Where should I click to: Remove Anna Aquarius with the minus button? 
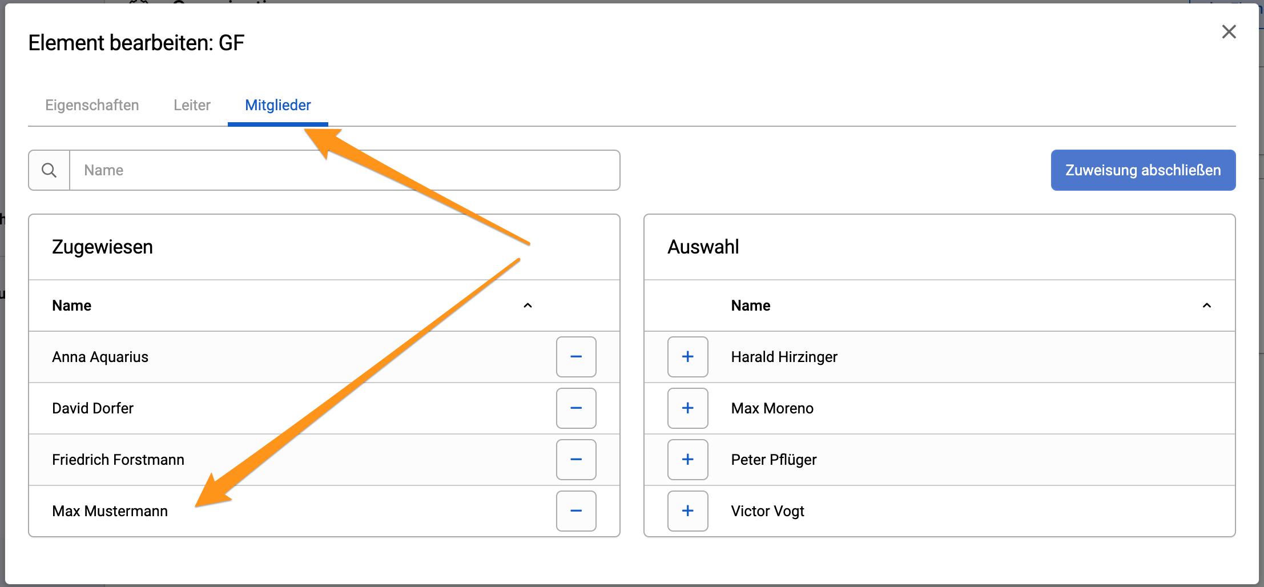576,357
